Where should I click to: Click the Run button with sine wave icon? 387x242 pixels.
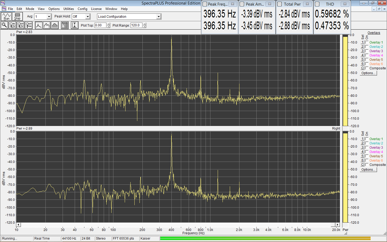tap(6, 17)
